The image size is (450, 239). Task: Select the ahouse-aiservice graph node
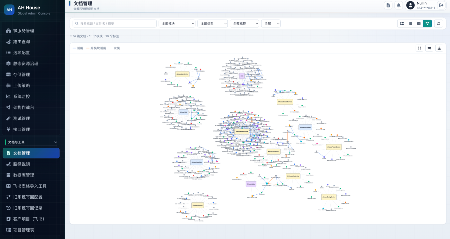[x=197, y=205]
